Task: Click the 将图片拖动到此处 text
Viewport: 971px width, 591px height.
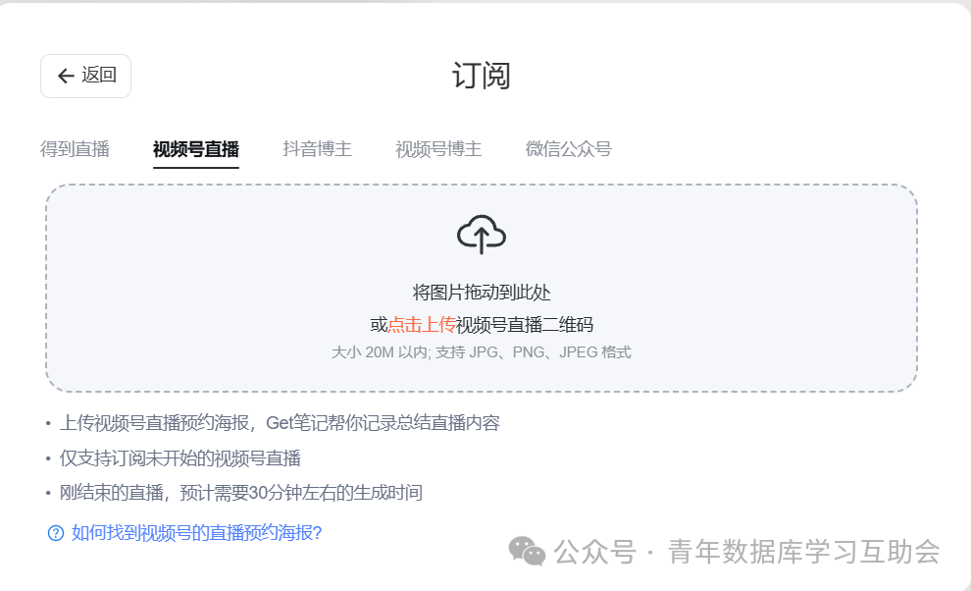Action: [x=482, y=293]
